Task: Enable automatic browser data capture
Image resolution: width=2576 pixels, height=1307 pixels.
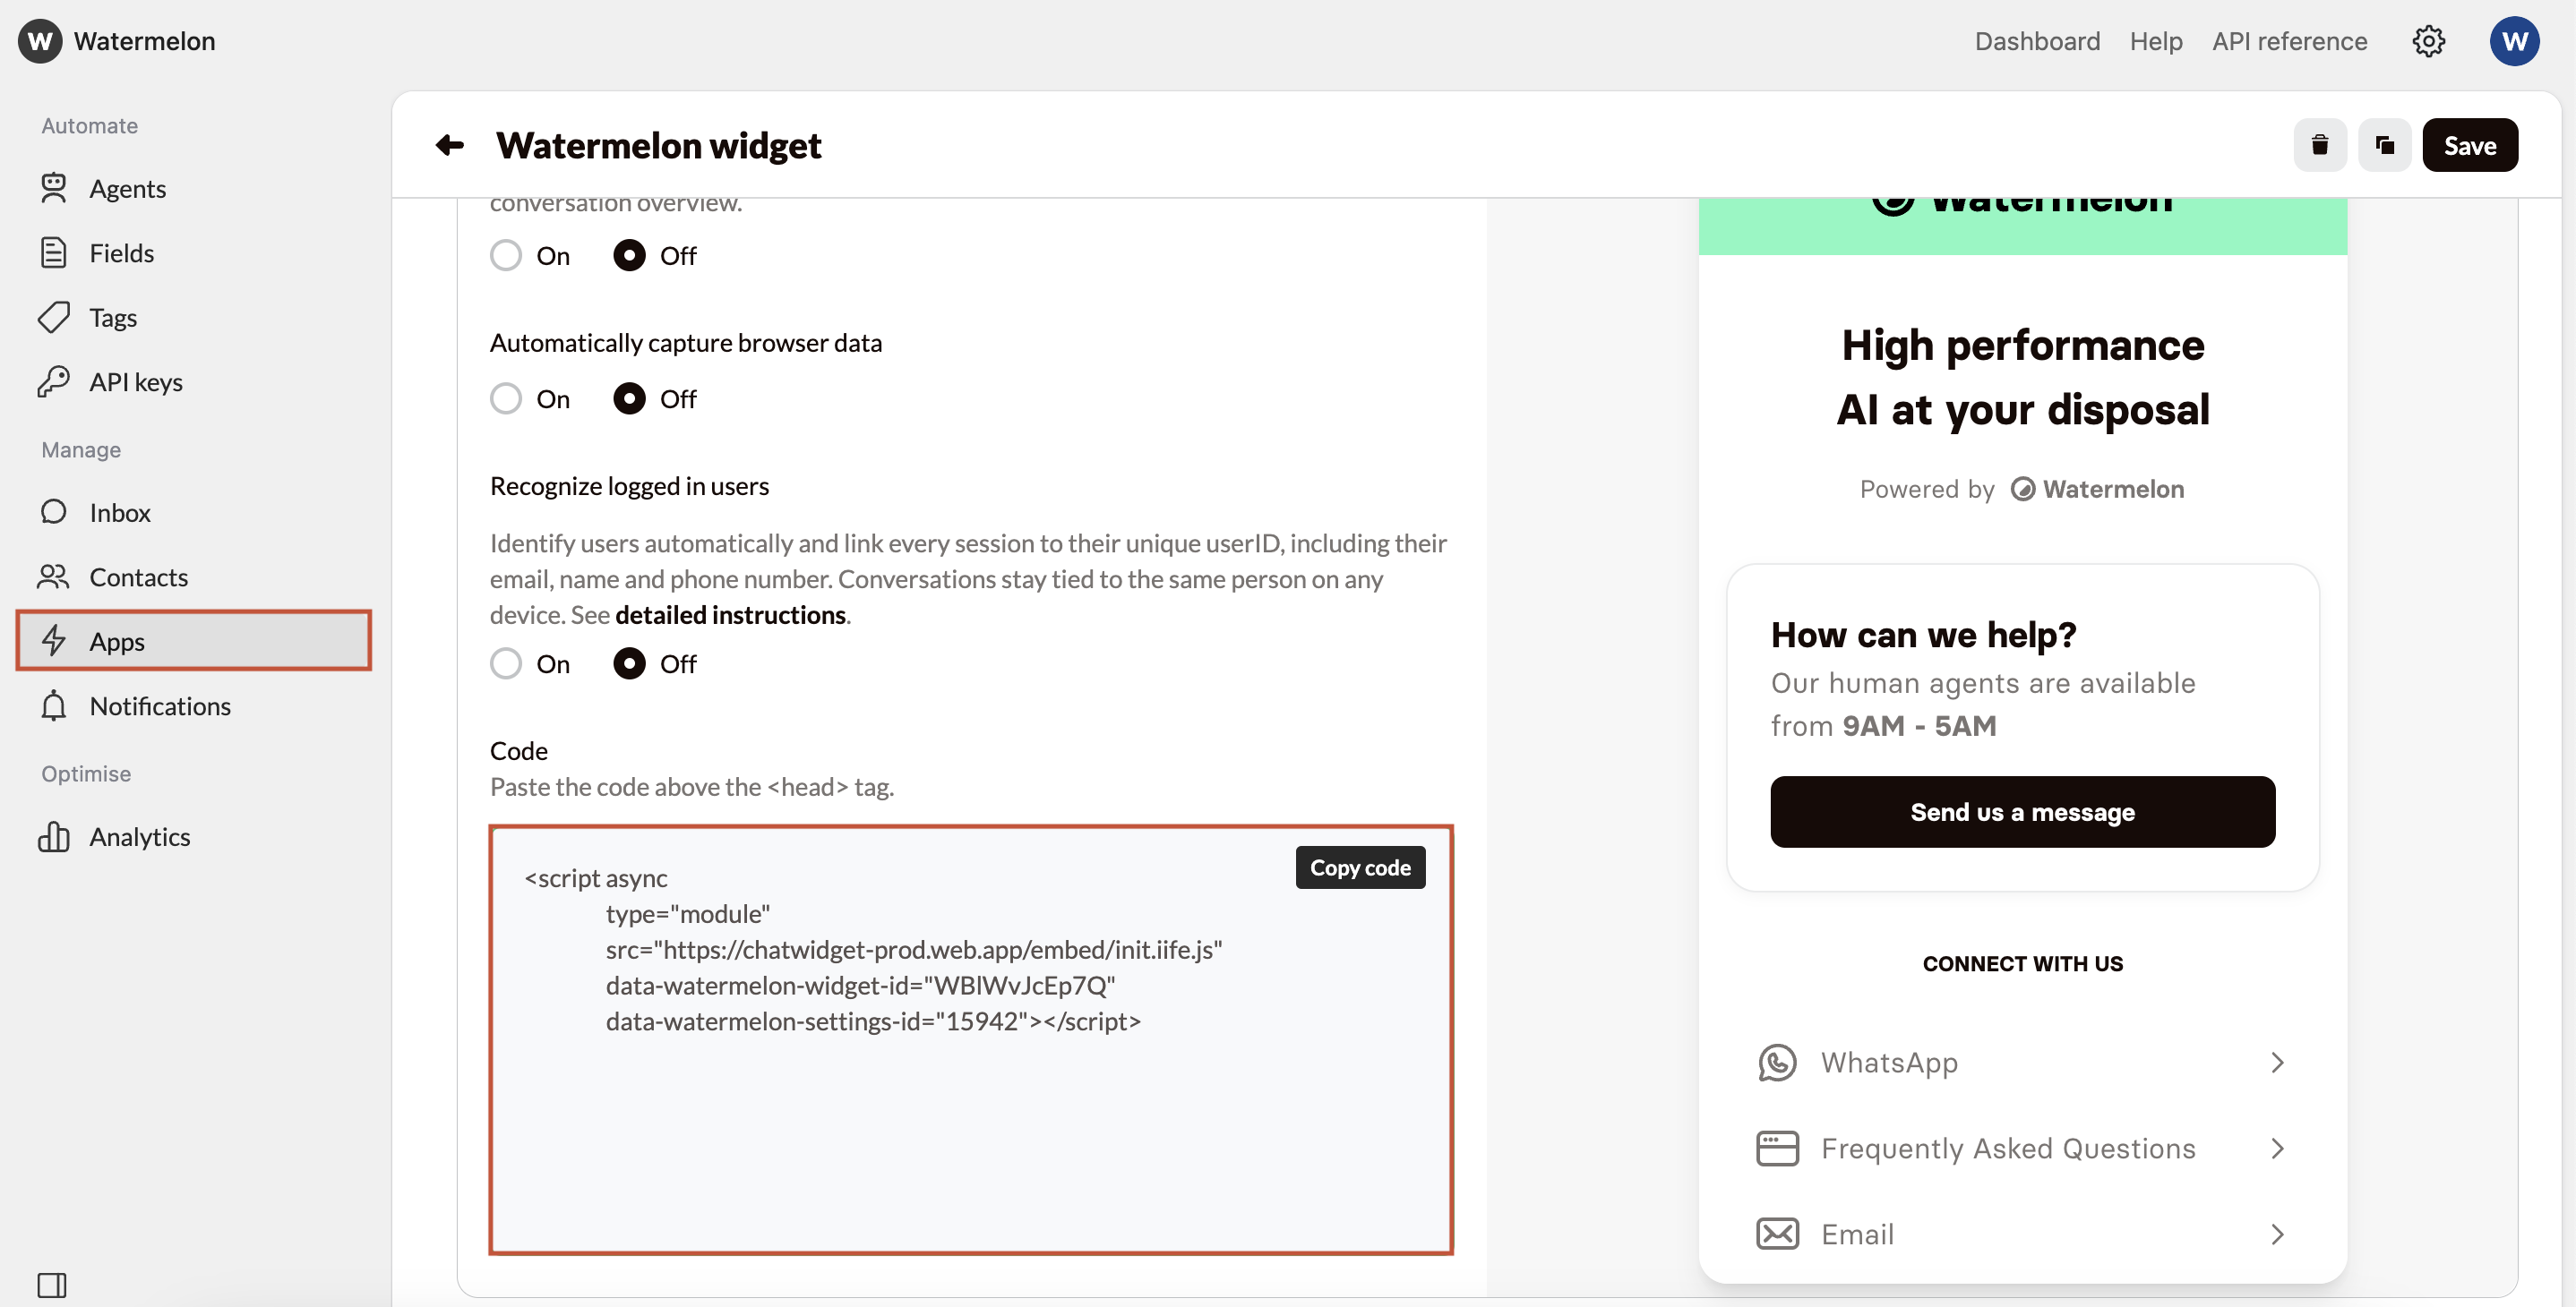Action: (506, 397)
